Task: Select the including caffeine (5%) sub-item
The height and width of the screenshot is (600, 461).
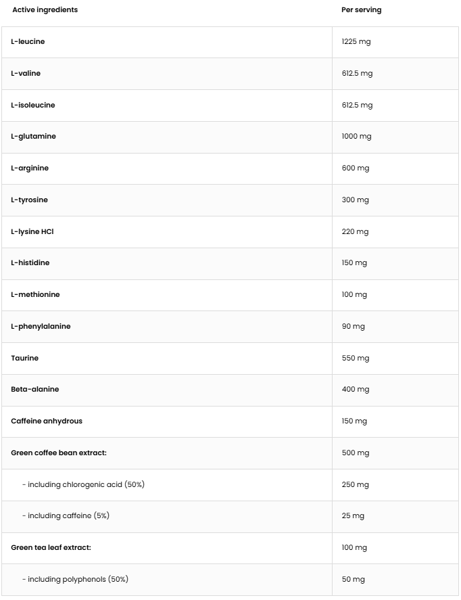Action: 66,516
